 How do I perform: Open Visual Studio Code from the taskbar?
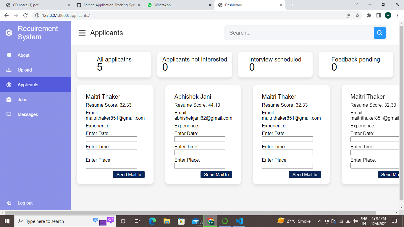pos(239,221)
